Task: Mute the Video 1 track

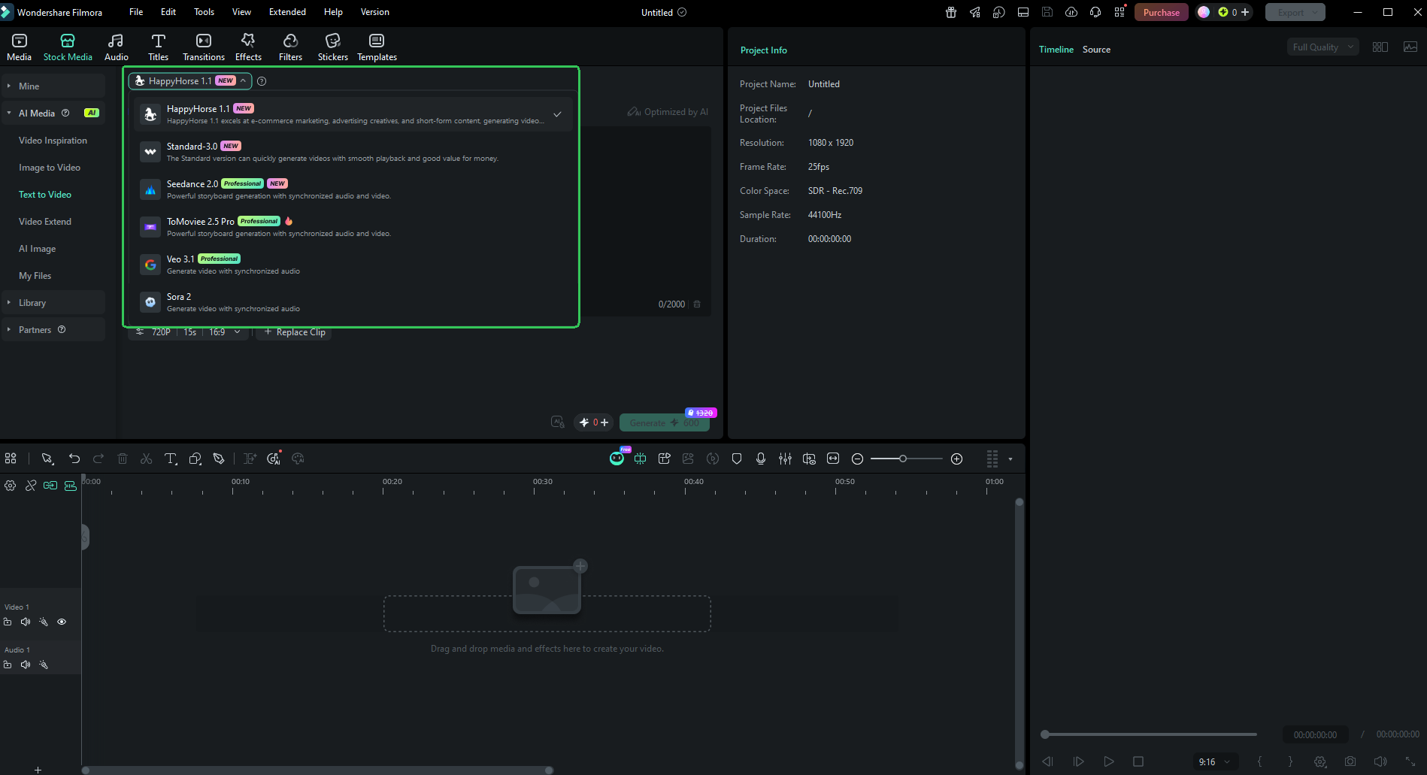Action: point(26,622)
